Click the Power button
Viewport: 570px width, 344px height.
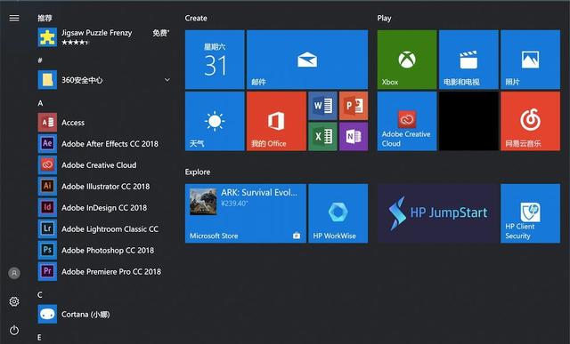coord(14,330)
